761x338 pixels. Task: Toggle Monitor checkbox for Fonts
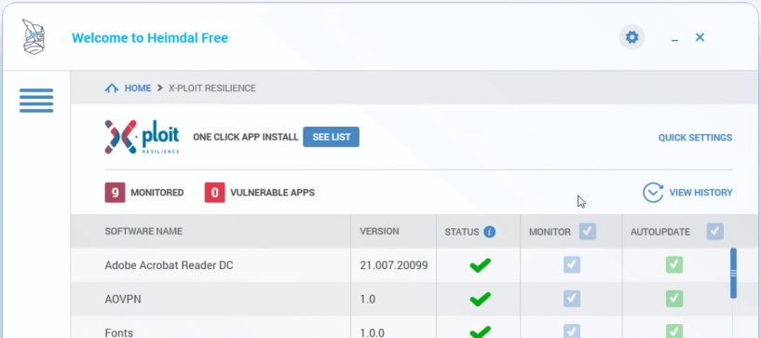pos(572,331)
